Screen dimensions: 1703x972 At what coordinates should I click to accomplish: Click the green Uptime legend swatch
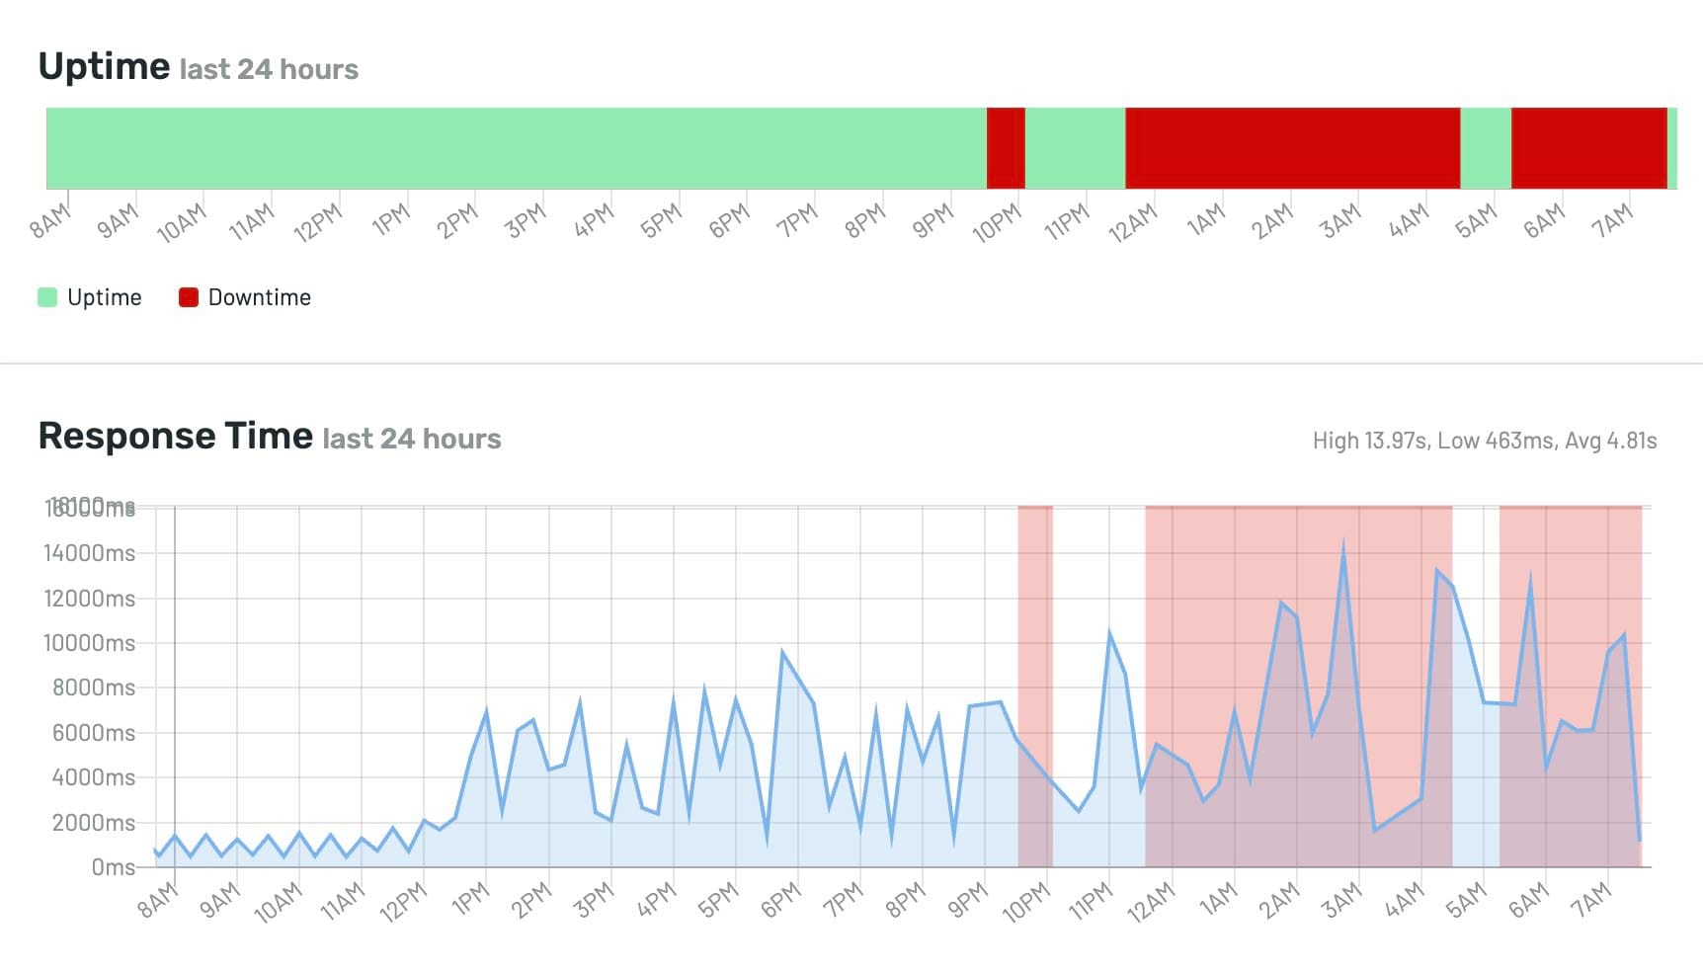[48, 296]
